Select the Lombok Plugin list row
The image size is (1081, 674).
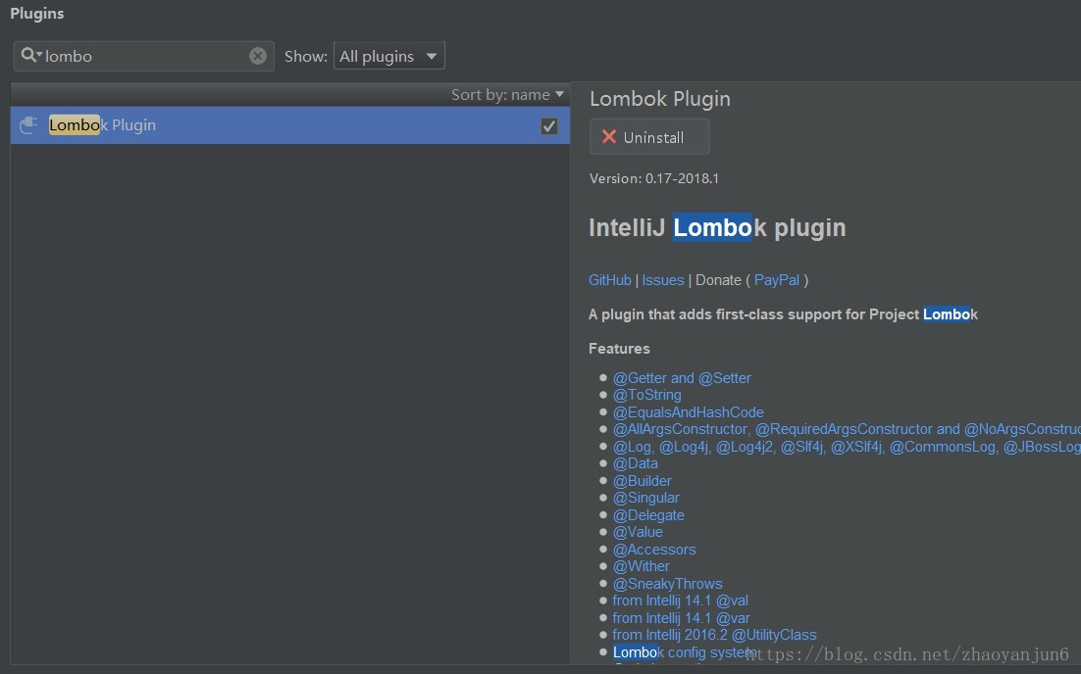point(294,125)
